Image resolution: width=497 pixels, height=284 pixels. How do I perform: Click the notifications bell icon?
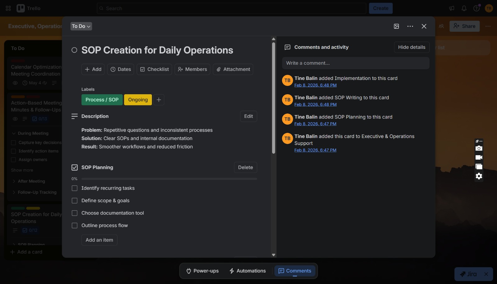[464, 8]
